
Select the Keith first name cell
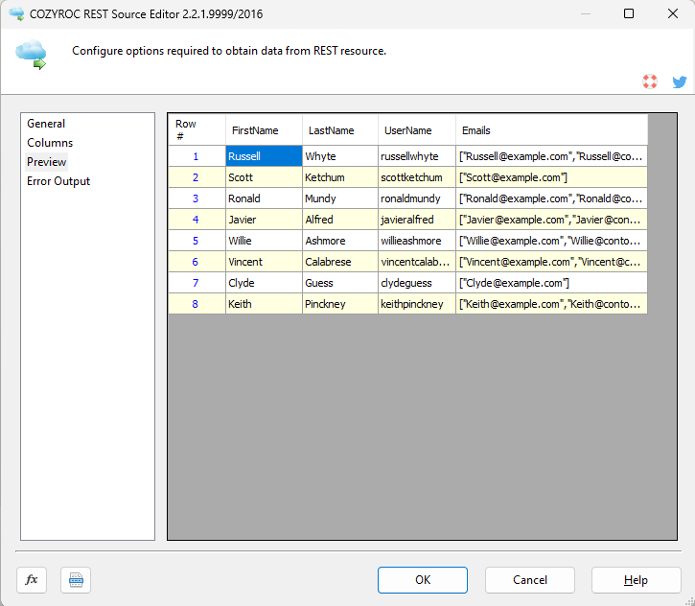(x=264, y=304)
